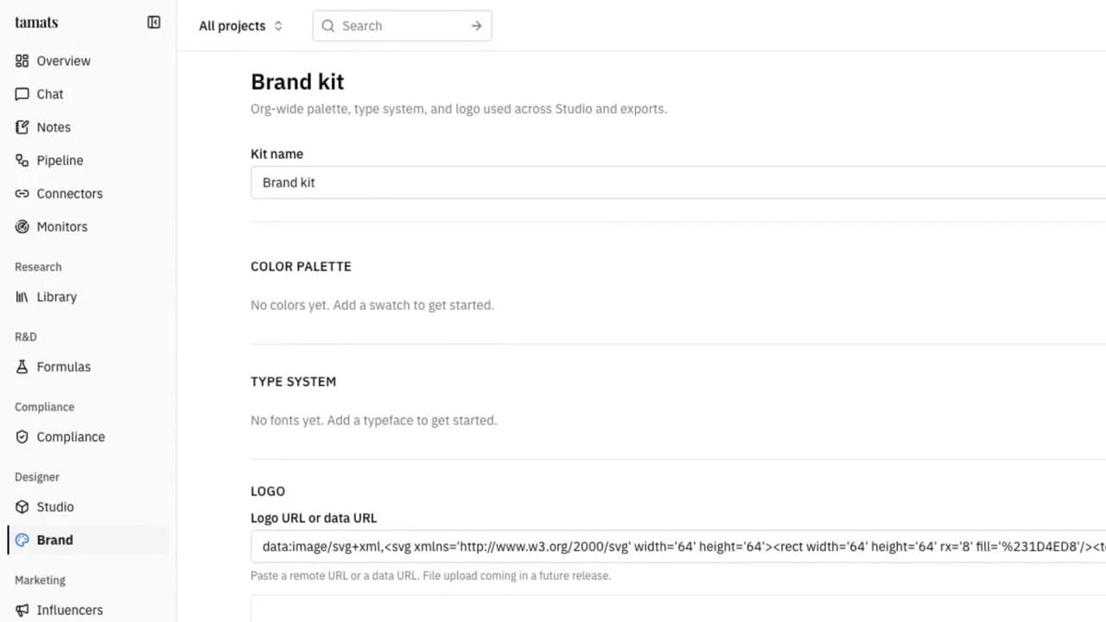This screenshot has width=1106, height=622.
Task: Click the Connectors link icon
Action: tap(22, 194)
